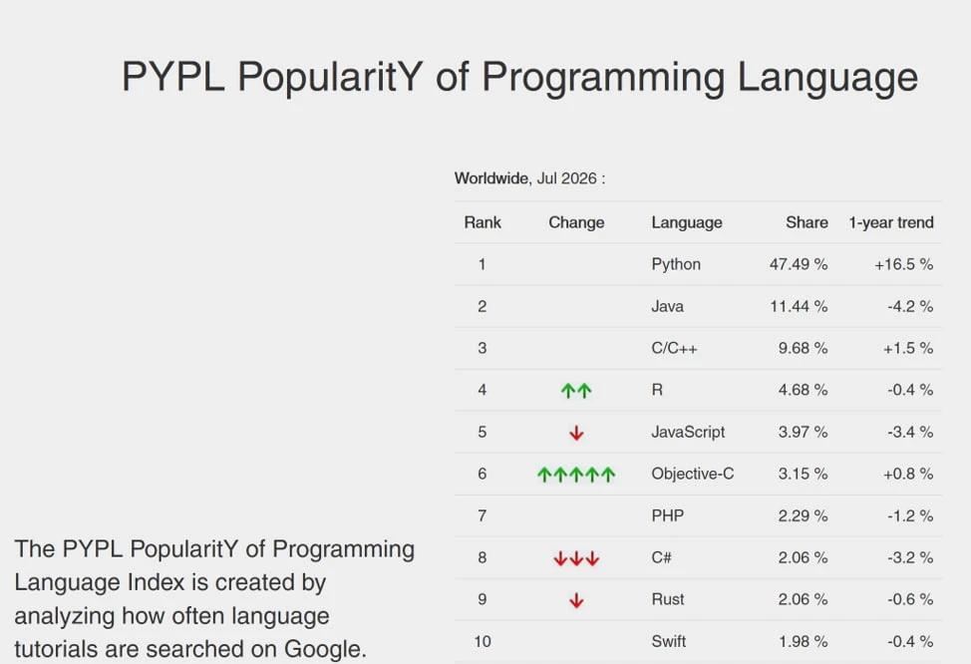
Task: Click C/C++ share value 9.68 %
Action: point(803,348)
